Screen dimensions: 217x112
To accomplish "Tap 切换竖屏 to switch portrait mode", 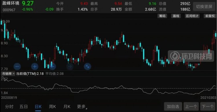I will point(204,6).
